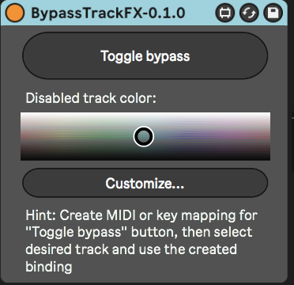
Task: Click the Toggle bypass button
Action: 145,55
